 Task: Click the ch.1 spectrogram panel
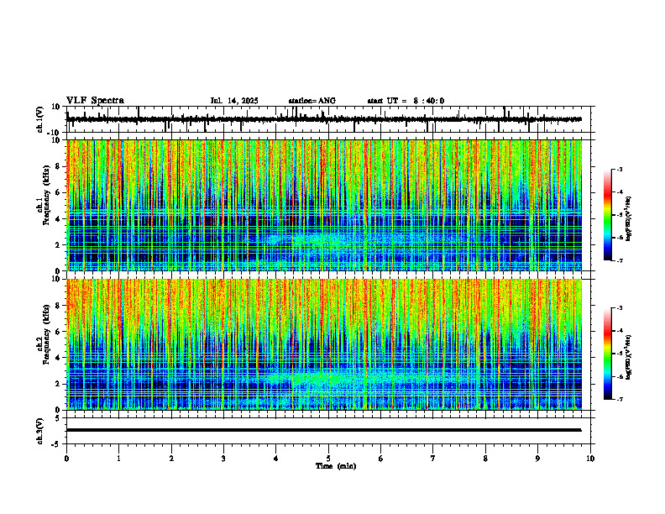[323, 205]
